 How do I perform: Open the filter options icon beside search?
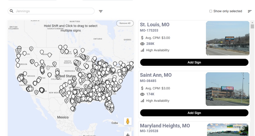pos(101,11)
